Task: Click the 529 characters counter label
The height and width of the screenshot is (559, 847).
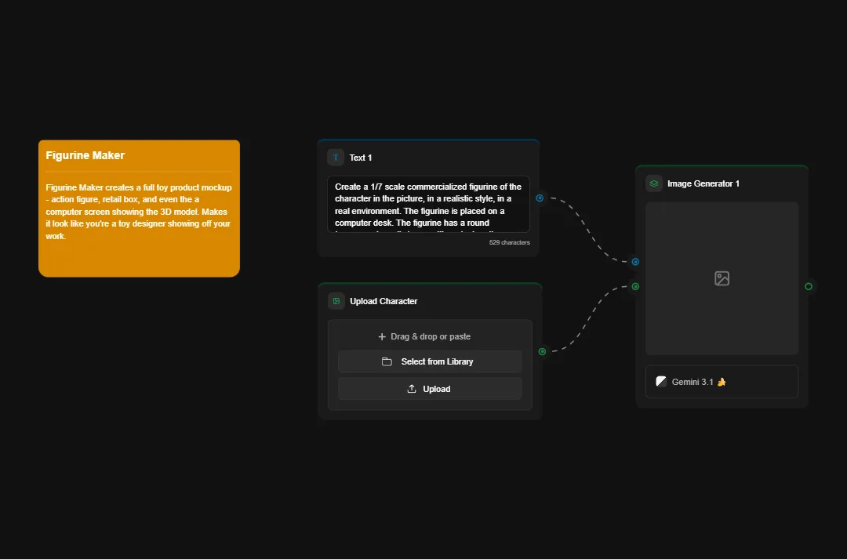Action: click(508, 242)
